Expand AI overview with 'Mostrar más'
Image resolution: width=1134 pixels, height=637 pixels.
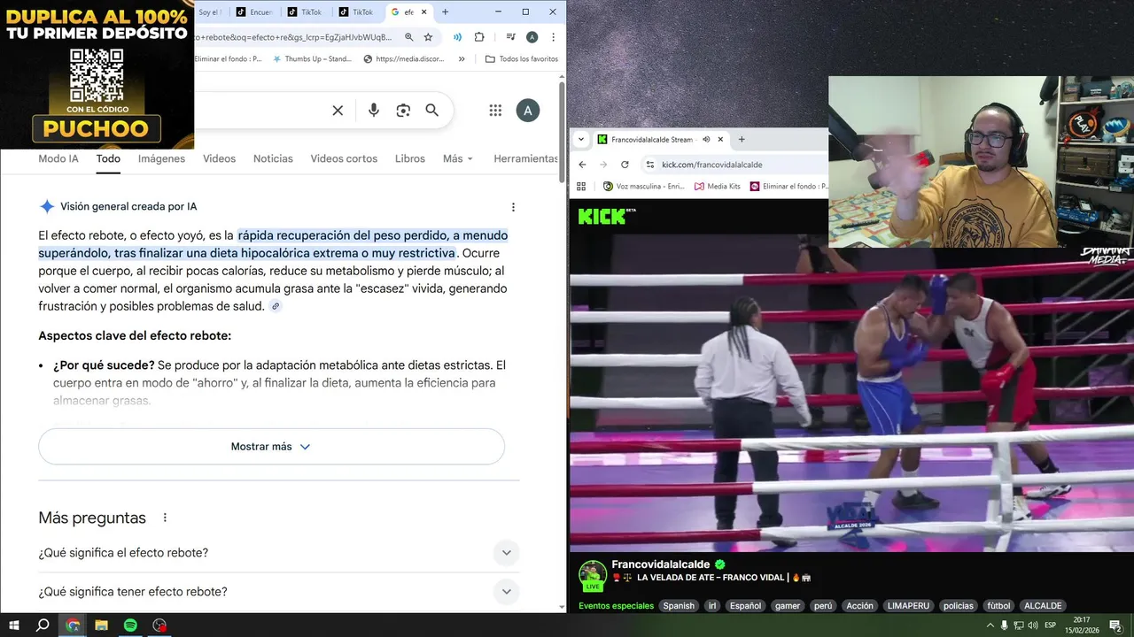pos(271,447)
